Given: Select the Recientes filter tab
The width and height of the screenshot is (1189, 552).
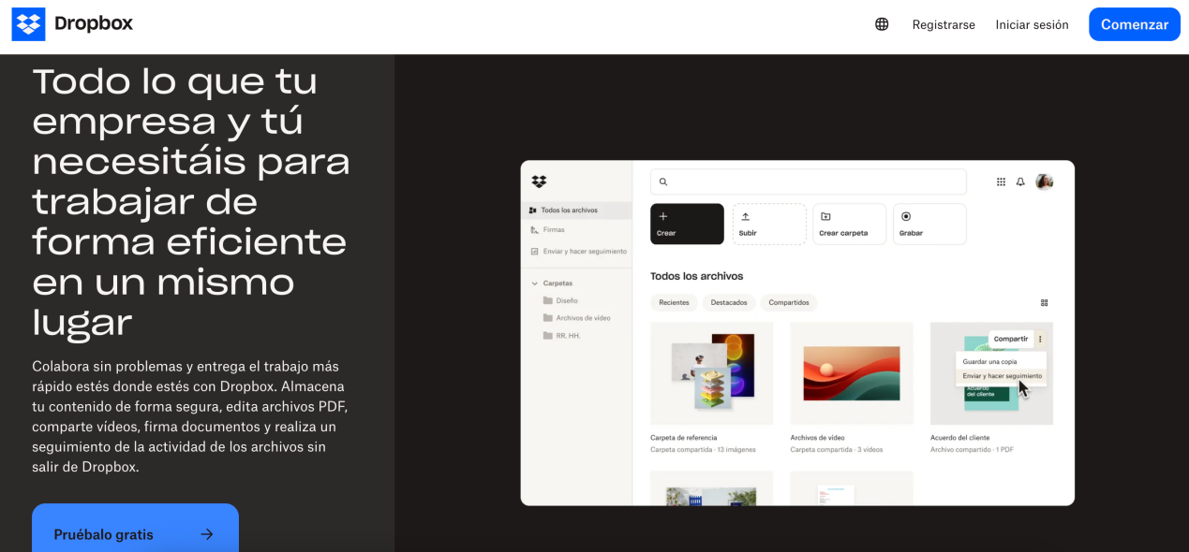Looking at the screenshot, I should (674, 302).
